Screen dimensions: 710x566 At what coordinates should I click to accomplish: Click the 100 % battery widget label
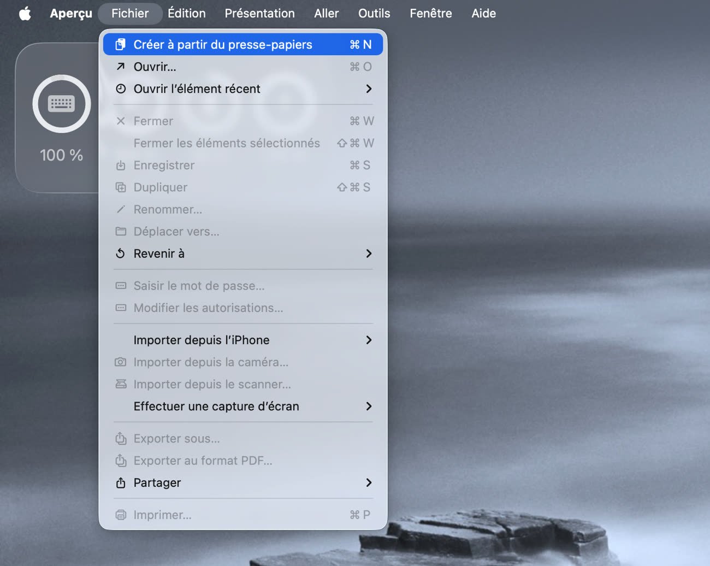61,155
